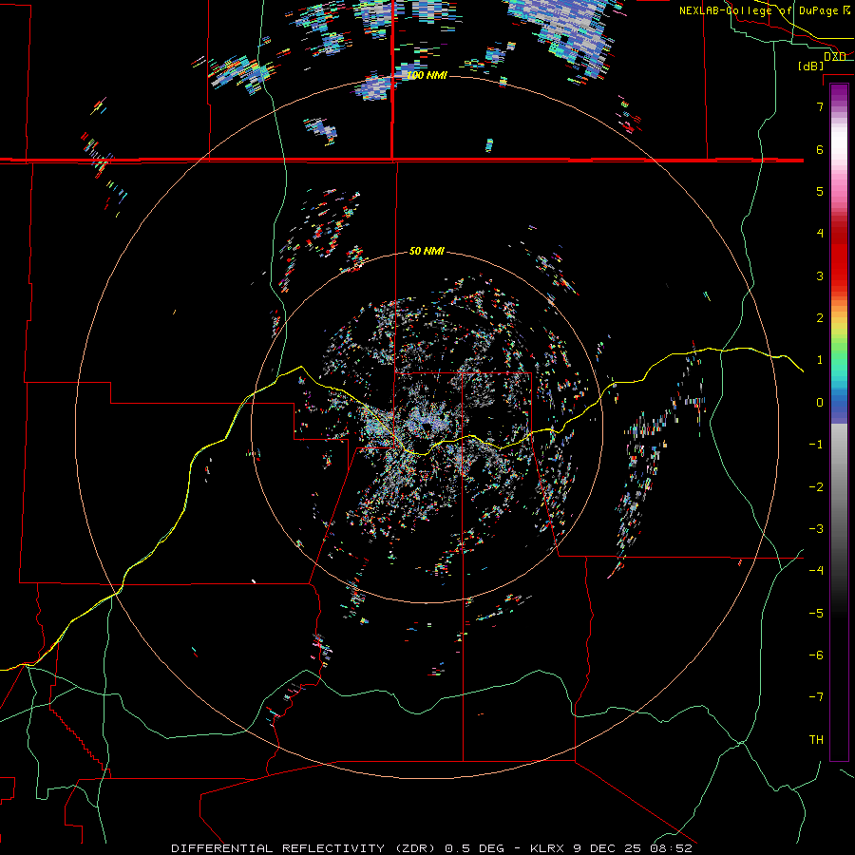Click the 4 tick on the scale
855x855 pixels.
tap(820, 234)
